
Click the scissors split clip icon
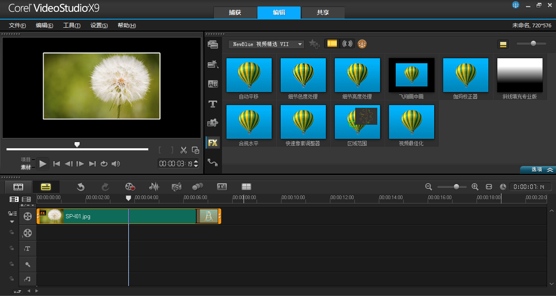pyautogui.click(x=184, y=150)
